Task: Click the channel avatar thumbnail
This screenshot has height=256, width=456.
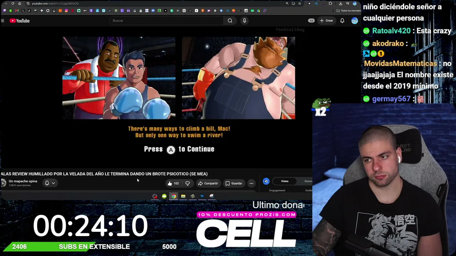Action: [x=4, y=183]
